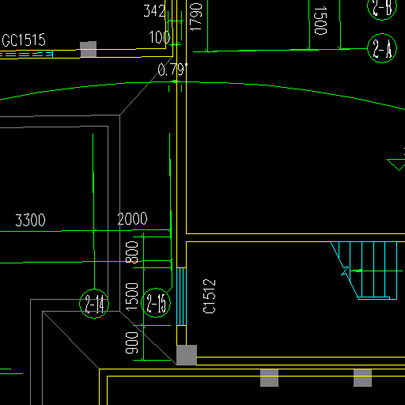Select the 800 vertical dimension text
This screenshot has width=405, height=405.
[x=132, y=252]
